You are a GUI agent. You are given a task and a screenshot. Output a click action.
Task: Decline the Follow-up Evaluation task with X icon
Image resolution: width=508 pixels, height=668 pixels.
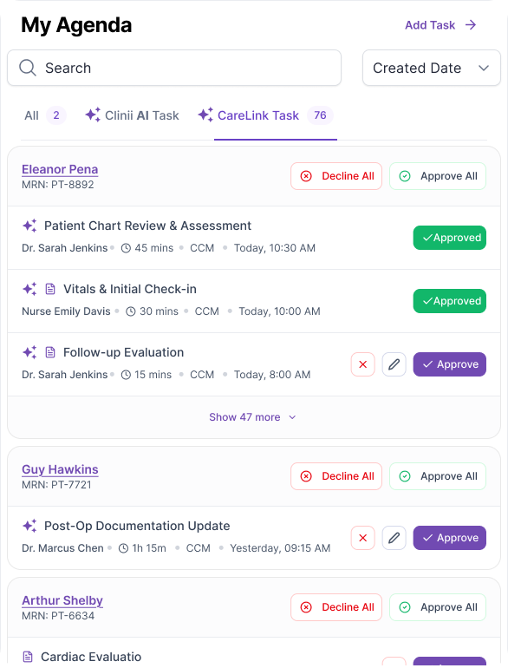coord(363,364)
